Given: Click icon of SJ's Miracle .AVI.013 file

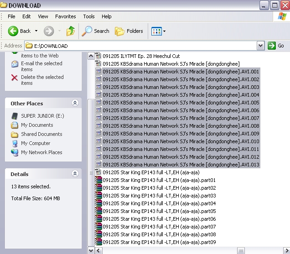Looking at the screenshot, I should (98, 165).
